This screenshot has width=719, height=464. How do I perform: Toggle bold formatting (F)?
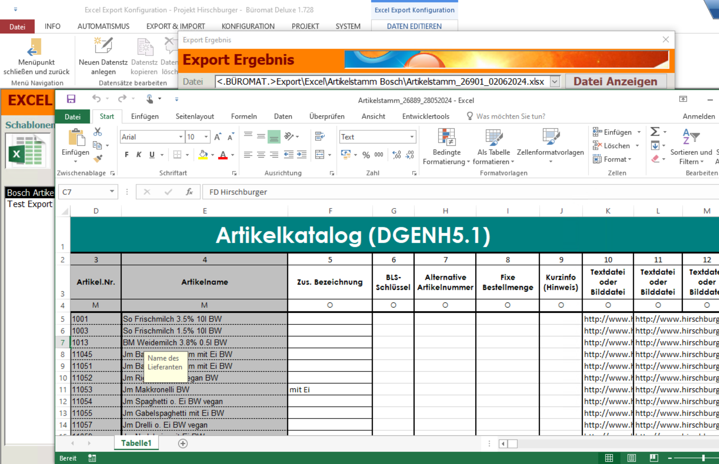click(x=127, y=155)
